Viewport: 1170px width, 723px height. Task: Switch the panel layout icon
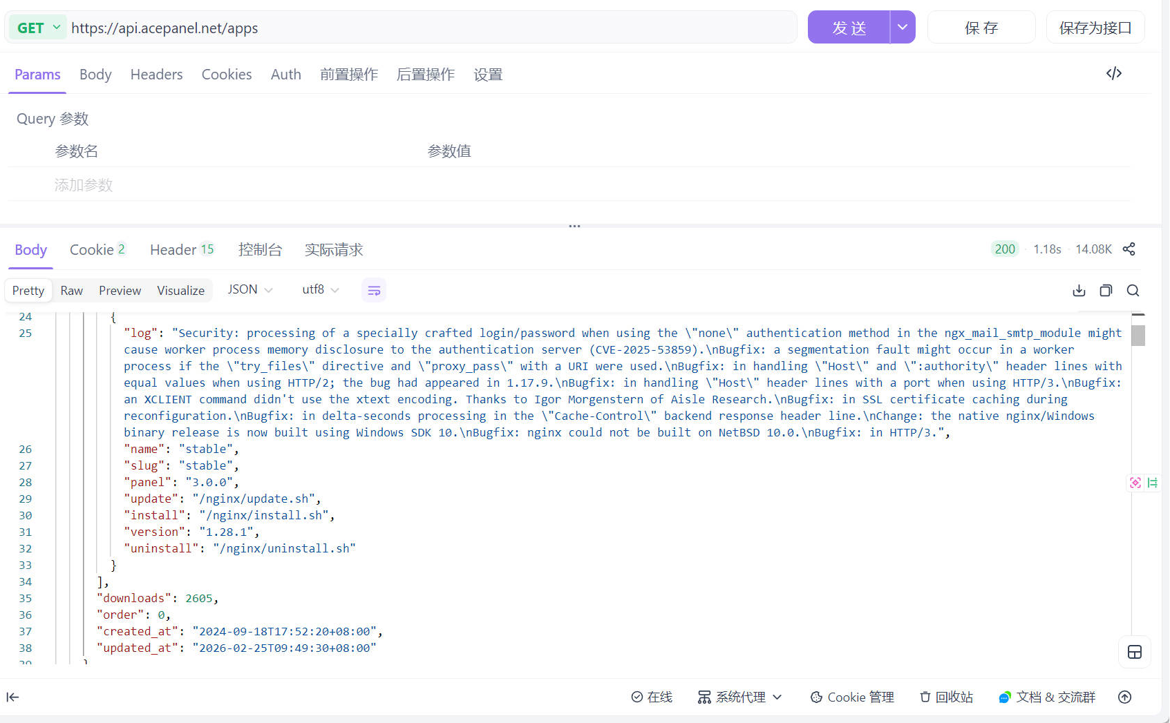pos(1135,652)
